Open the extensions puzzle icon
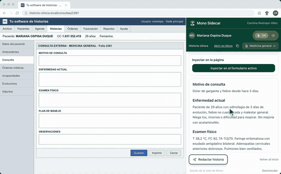 [x=259, y=13]
